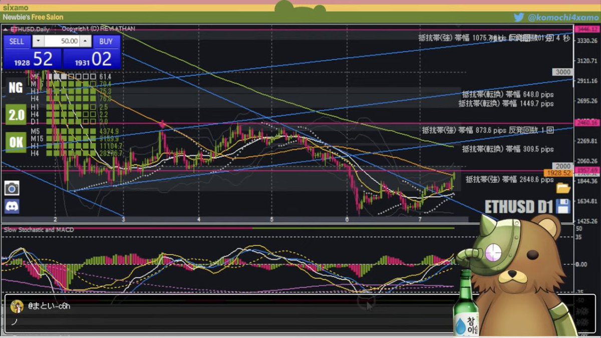Decrease lot size with the down arrow
This screenshot has width=601, height=338.
coord(38,41)
